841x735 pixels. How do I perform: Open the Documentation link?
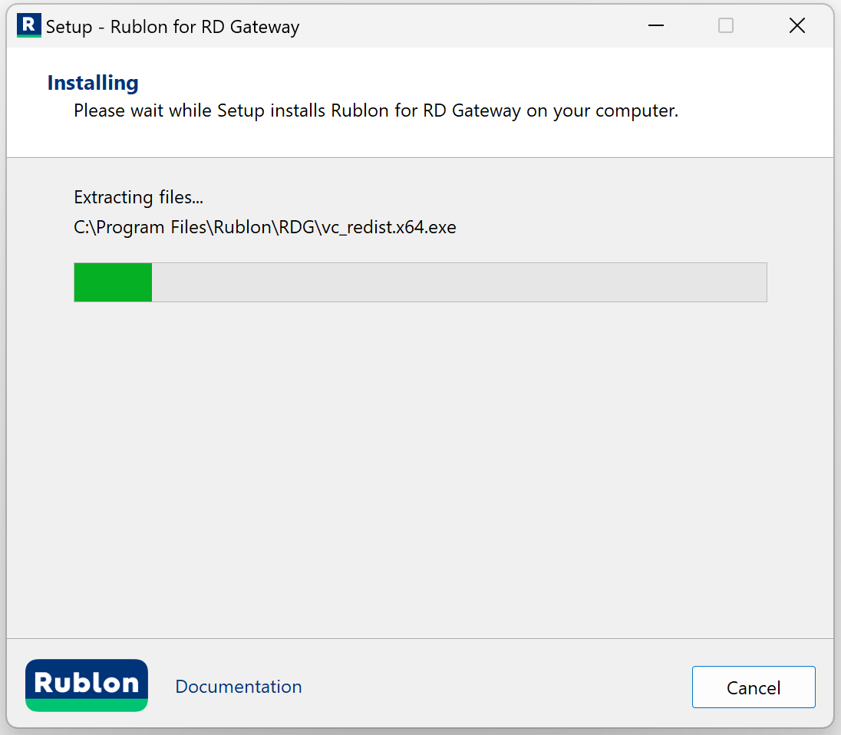tap(239, 687)
